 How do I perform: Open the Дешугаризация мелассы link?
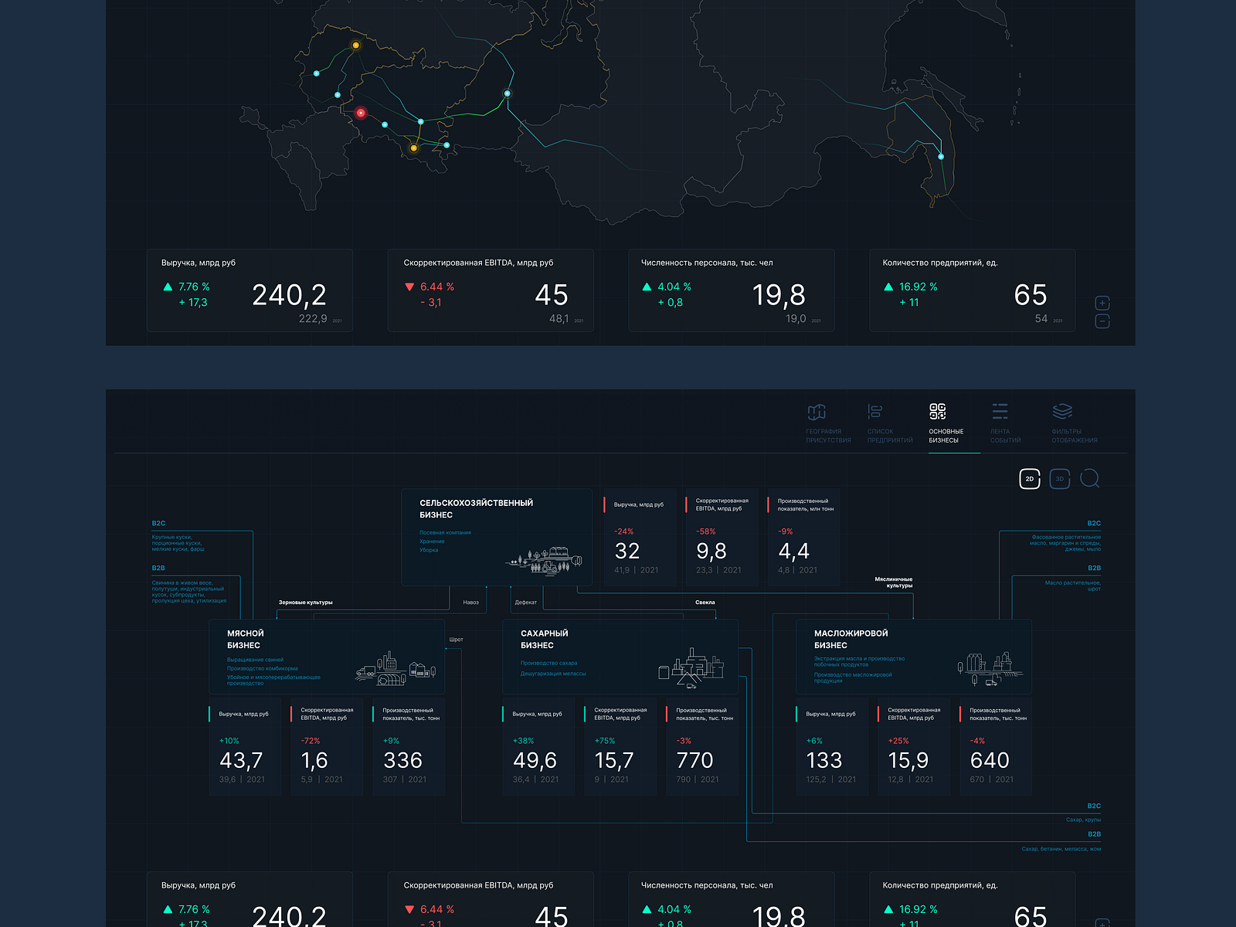click(x=553, y=674)
